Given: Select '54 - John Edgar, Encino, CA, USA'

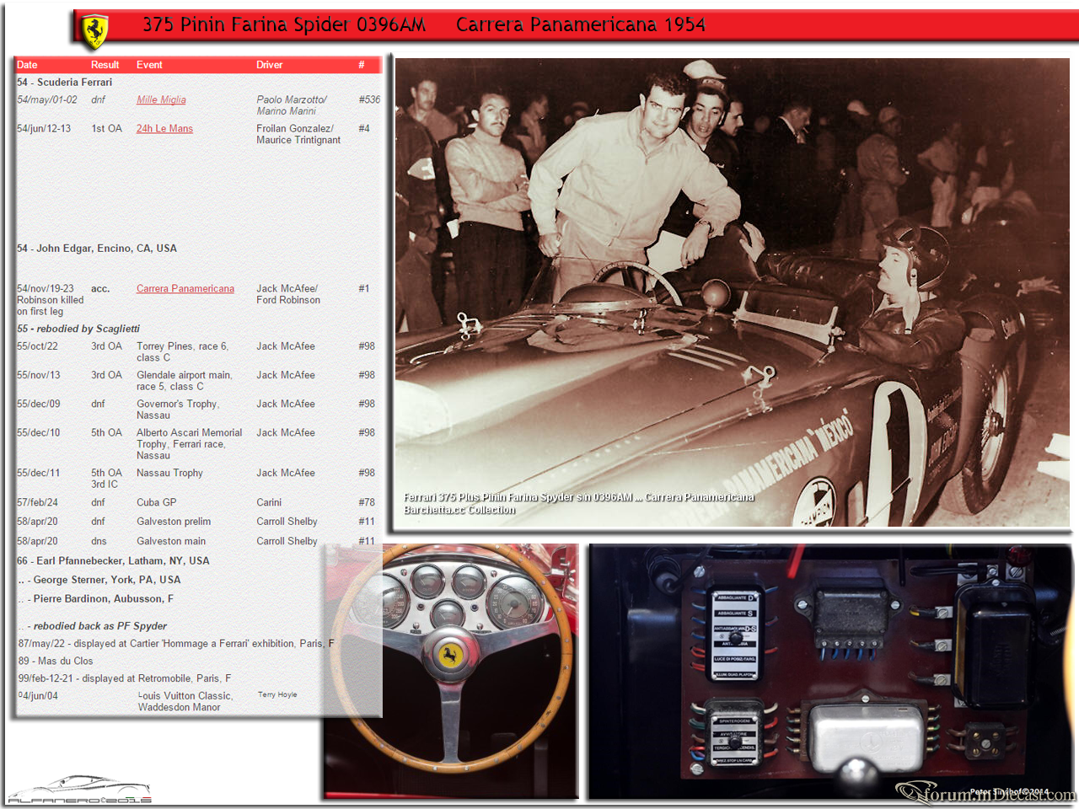Looking at the screenshot, I should pyautogui.click(x=97, y=249).
